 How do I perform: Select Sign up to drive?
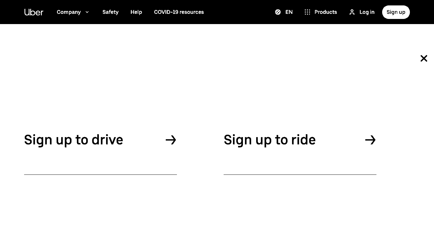click(74, 140)
